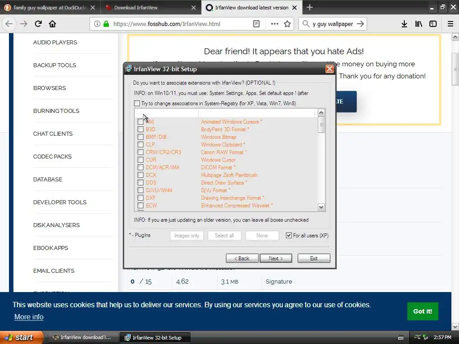Open EMAIL CLIENTS category
459x344 pixels.
coord(54,271)
